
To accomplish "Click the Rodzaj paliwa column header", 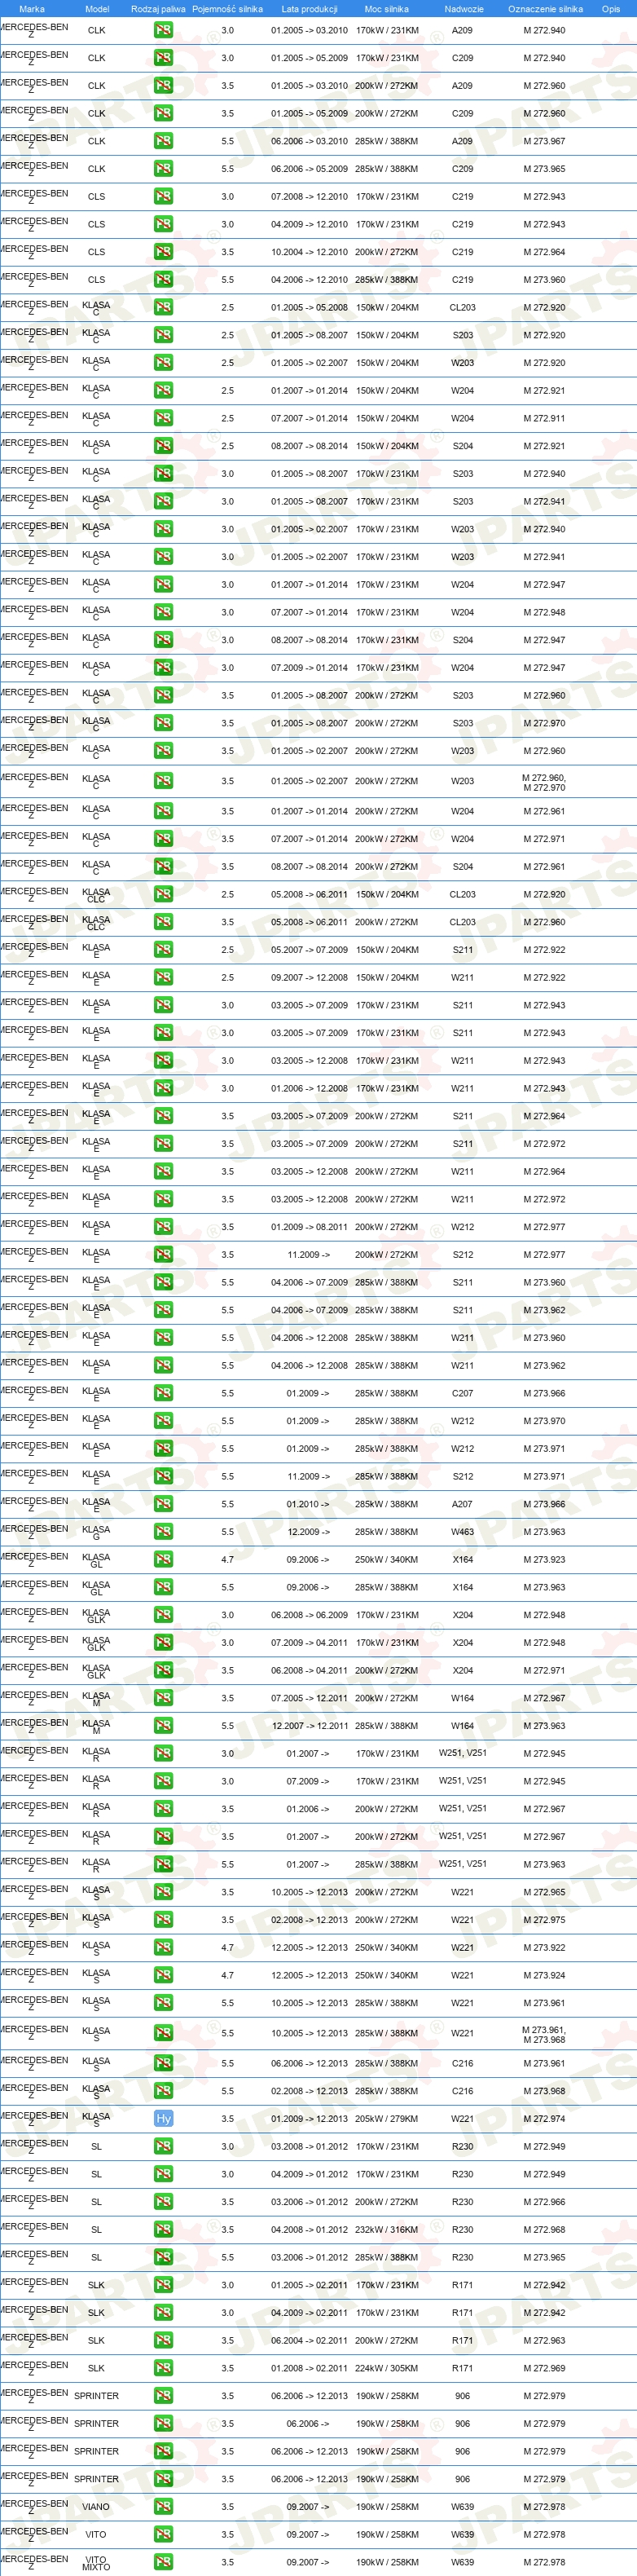I will click(158, 9).
